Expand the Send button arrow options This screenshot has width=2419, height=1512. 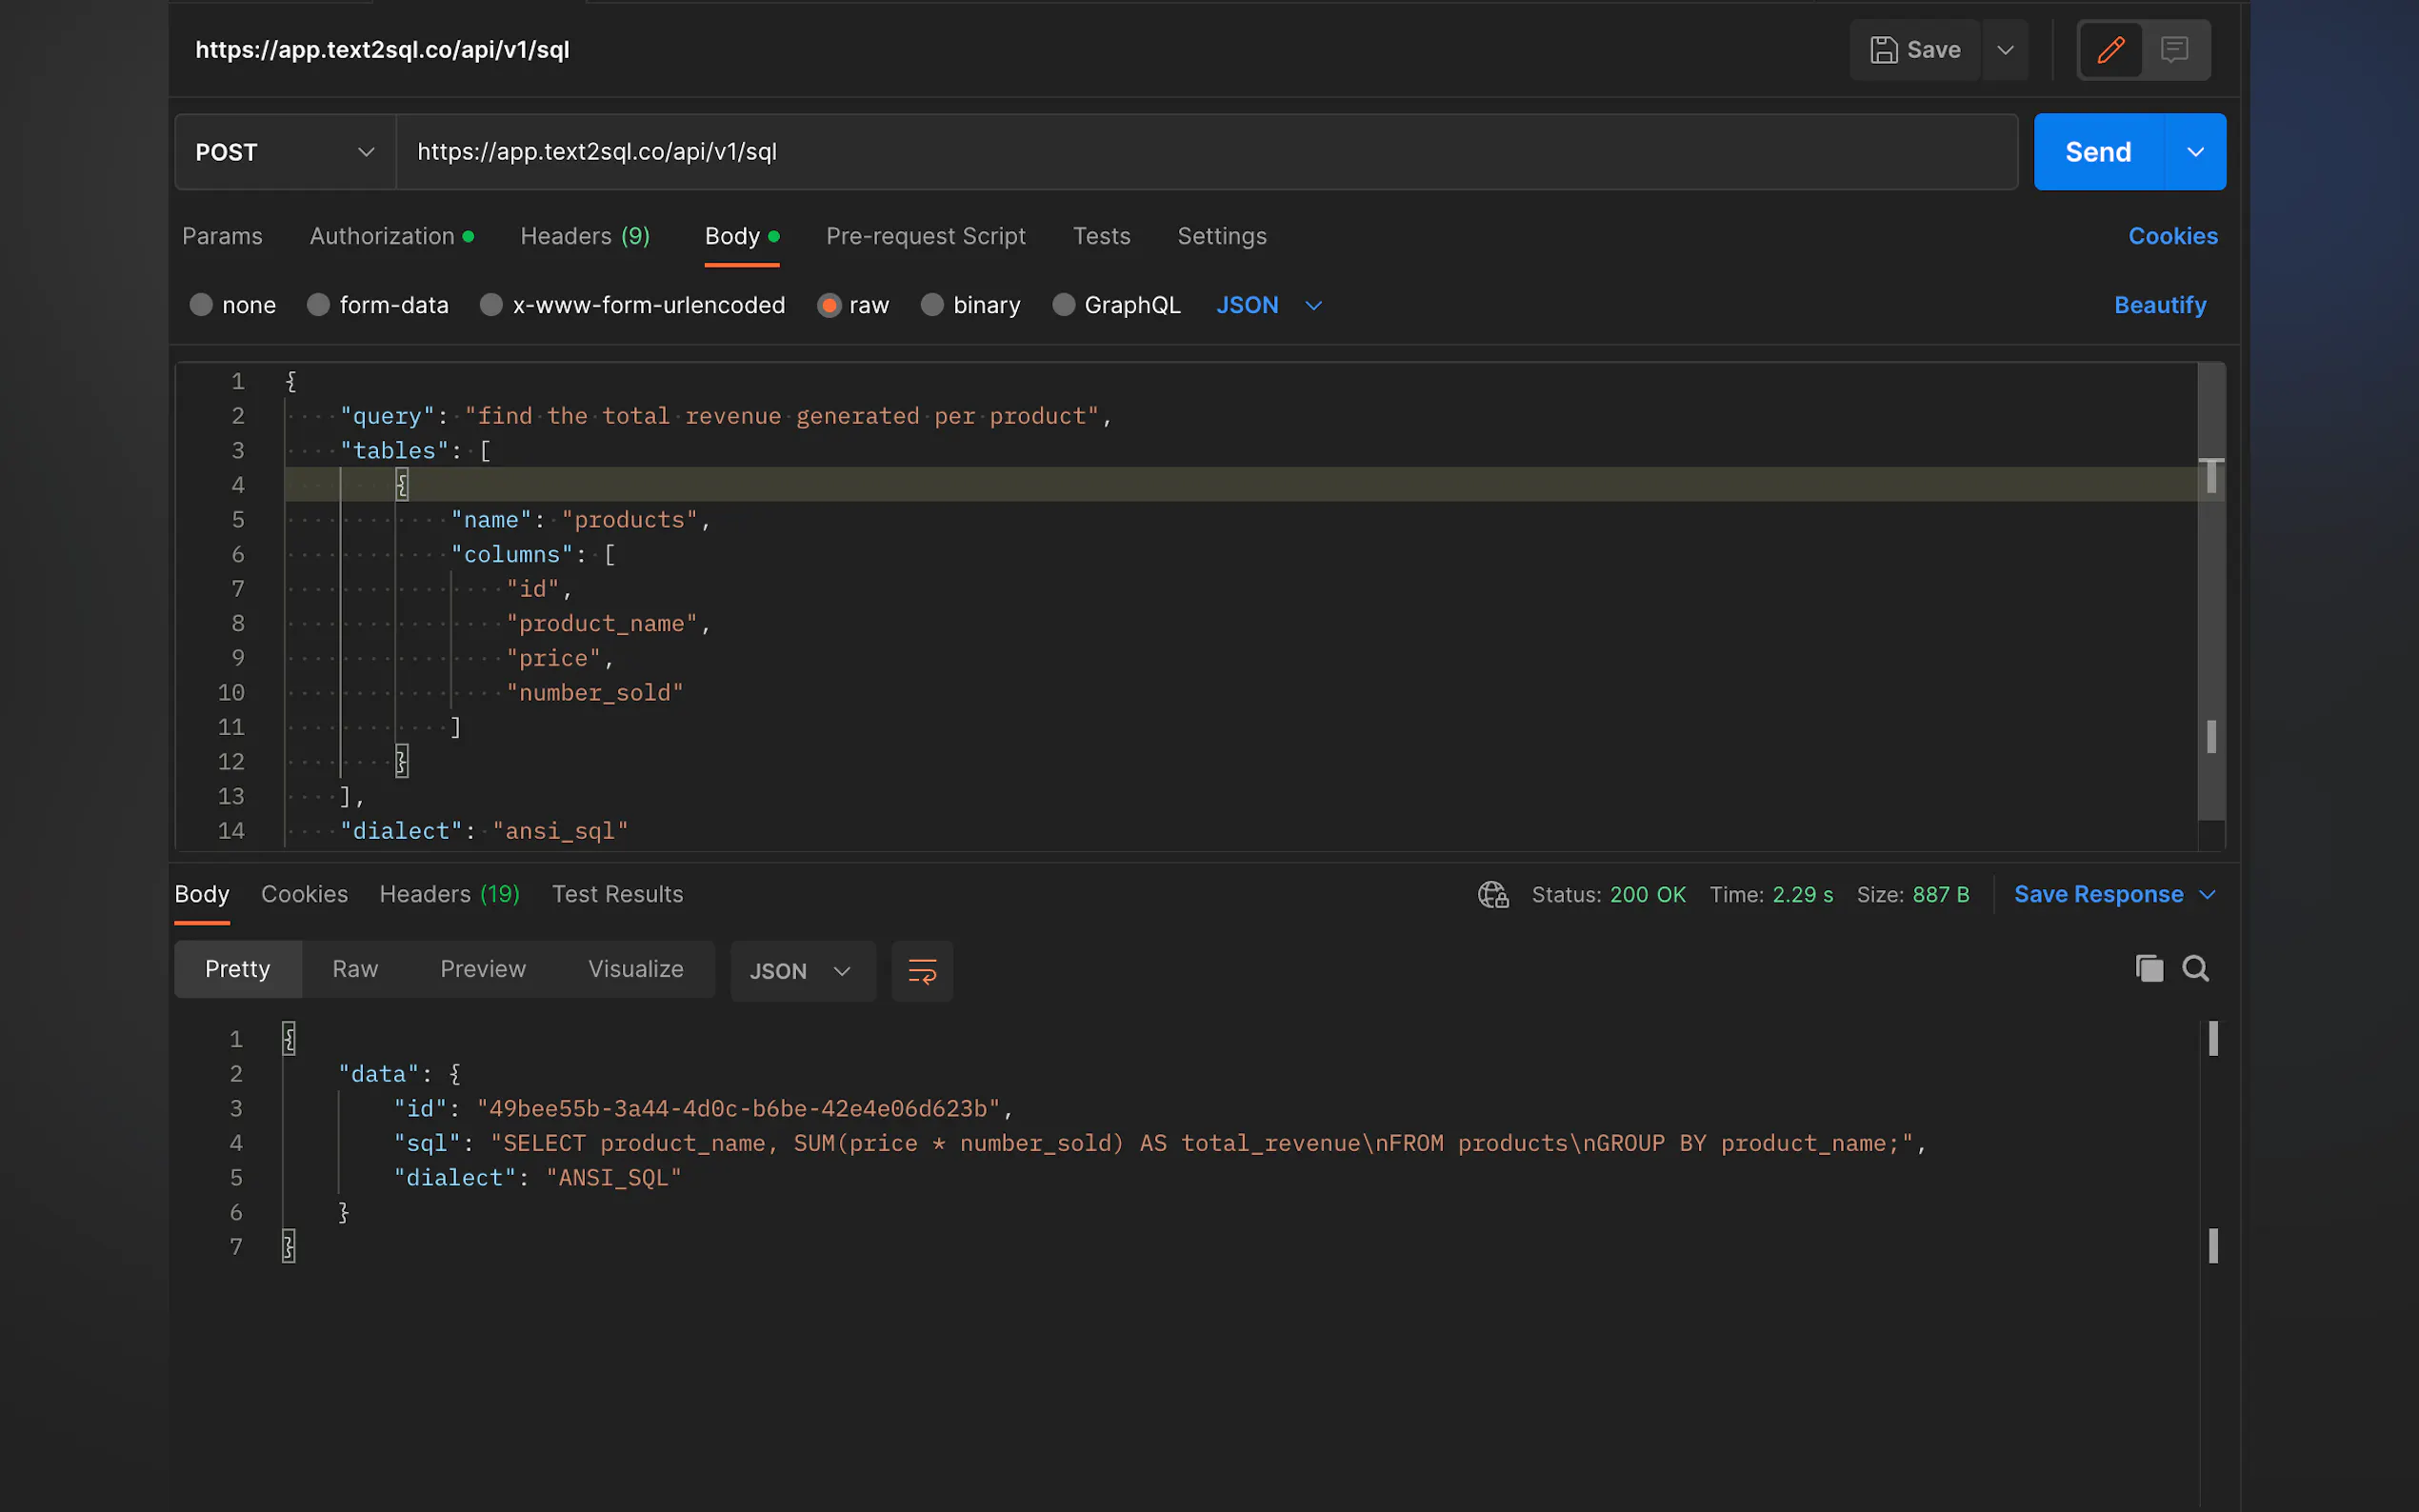click(x=2195, y=152)
